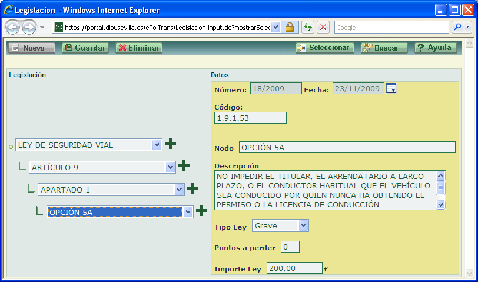The image size is (478, 282).
Task: Open the OPCIÓN 5A dropdown in tree
Action: [120, 212]
